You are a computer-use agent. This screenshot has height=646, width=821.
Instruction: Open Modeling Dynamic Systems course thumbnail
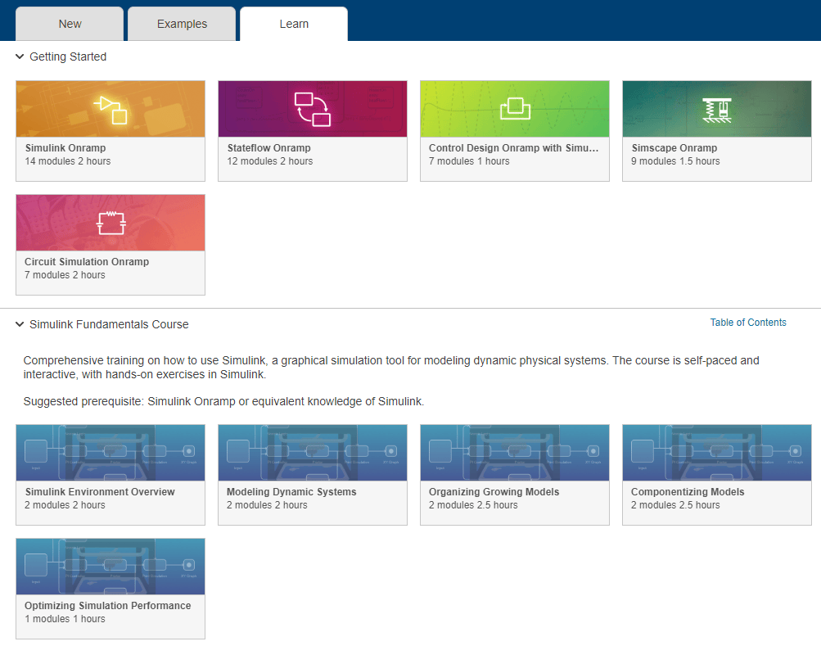coord(313,453)
